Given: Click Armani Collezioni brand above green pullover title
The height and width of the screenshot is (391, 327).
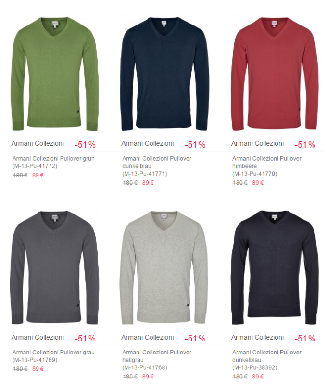Looking at the screenshot, I should click(x=38, y=144).
